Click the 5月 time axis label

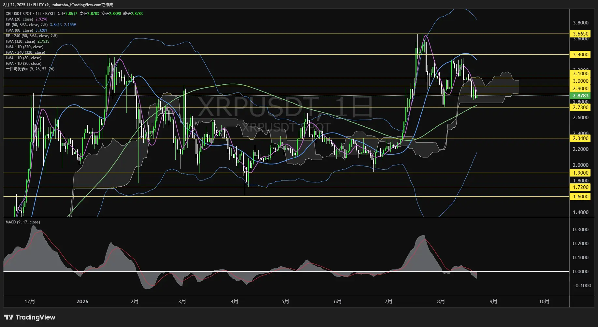[x=285, y=301]
